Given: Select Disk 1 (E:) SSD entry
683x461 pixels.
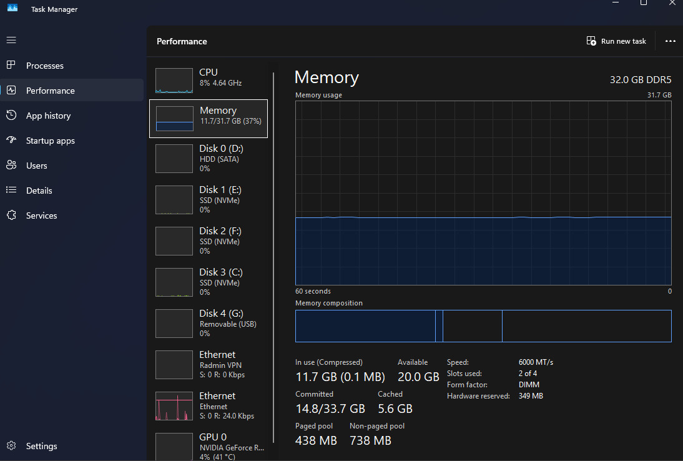Looking at the screenshot, I should (209, 199).
